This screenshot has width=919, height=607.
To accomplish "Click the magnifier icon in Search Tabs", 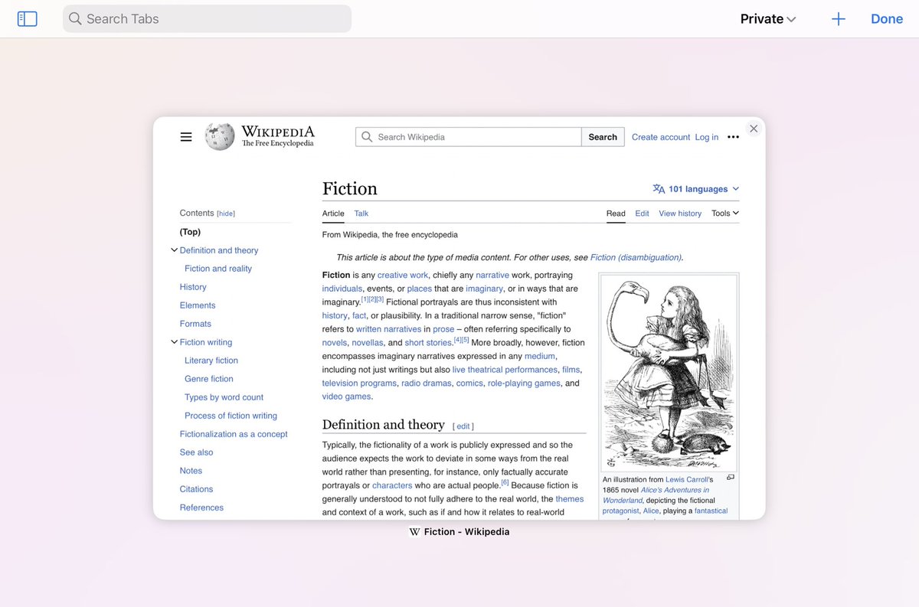I will click(x=75, y=19).
